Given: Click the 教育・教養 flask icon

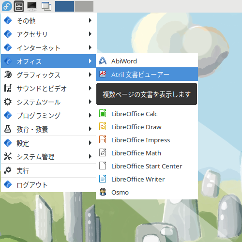Looking at the screenshot, I should (x=8, y=129).
